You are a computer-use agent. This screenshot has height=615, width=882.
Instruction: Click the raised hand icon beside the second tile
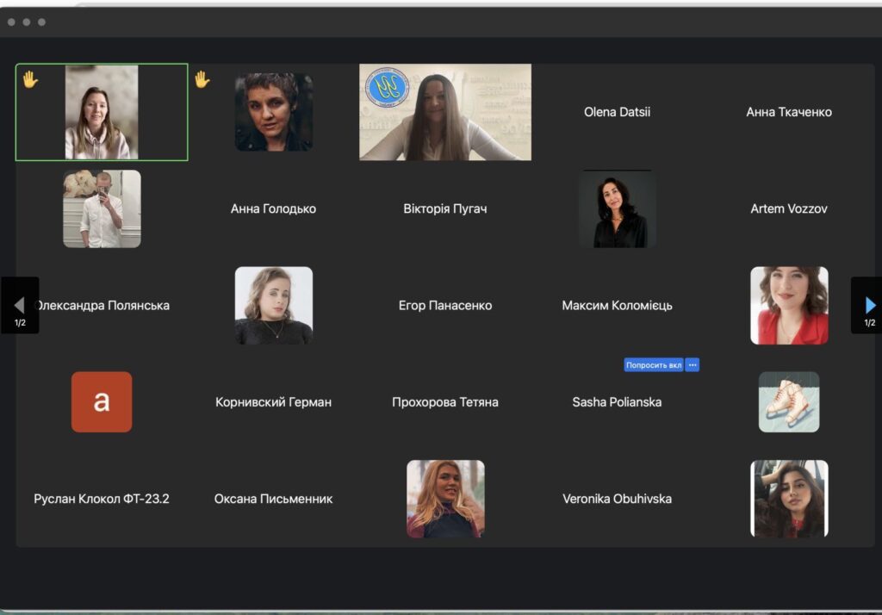202,80
